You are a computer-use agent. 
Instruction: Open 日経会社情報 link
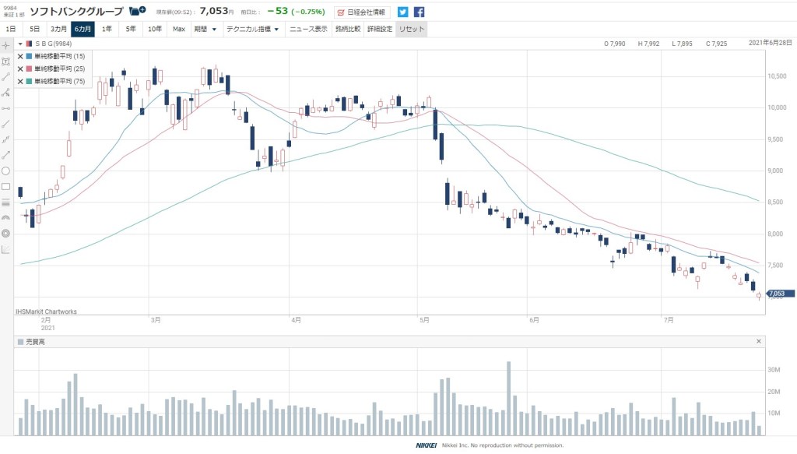(x=363, y=12)
